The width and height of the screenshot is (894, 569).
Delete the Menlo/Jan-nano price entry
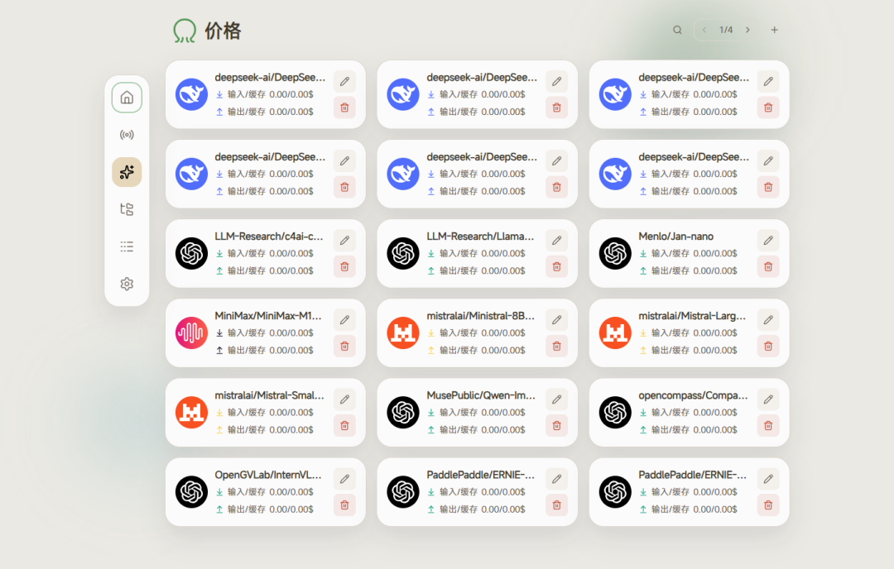(x=768, y=266)
